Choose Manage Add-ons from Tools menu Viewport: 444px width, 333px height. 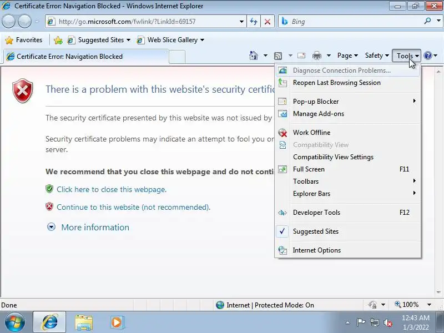(348, 114)
